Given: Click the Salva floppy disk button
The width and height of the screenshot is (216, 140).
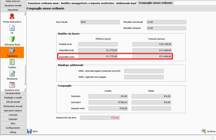Looking at the screenshot, I should tap(30, 131).
